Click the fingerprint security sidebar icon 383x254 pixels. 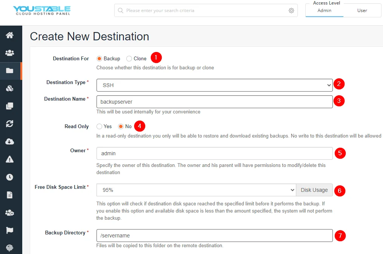[x=9, y=248]
